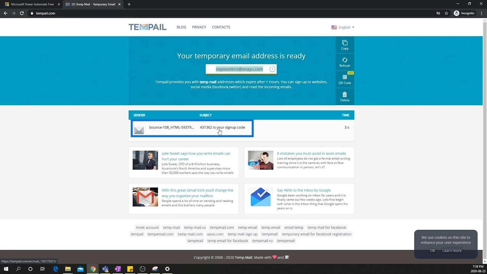Open the Windows Start menu

[x=6, y=269]
